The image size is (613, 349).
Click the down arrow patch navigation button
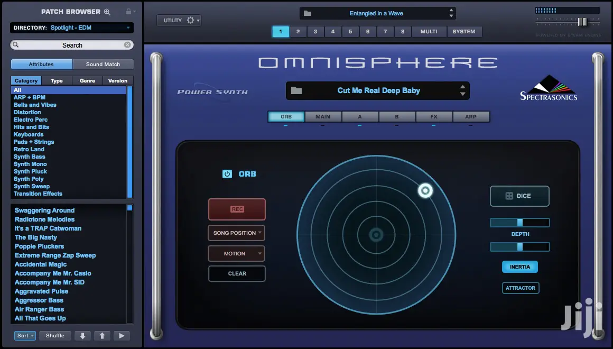click(82, 336)
